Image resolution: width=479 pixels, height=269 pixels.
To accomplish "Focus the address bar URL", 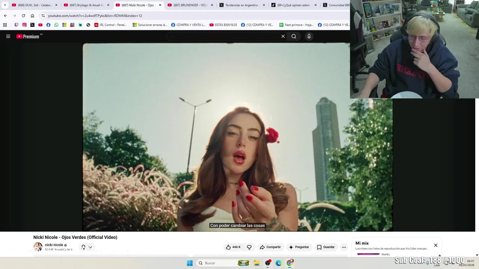I will point(95,16).
